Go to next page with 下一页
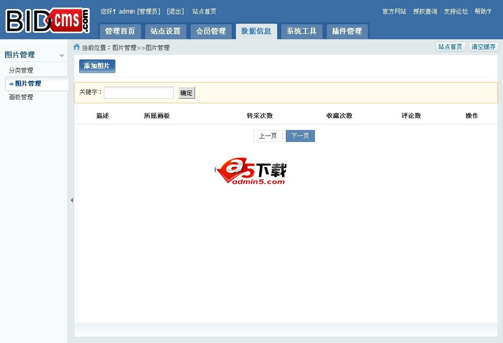 coord(300,136)
